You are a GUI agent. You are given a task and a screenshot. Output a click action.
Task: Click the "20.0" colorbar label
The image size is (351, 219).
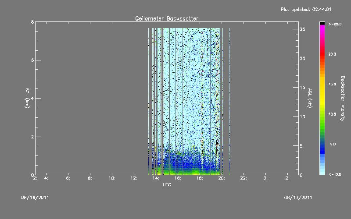click(x=332, y=54)
